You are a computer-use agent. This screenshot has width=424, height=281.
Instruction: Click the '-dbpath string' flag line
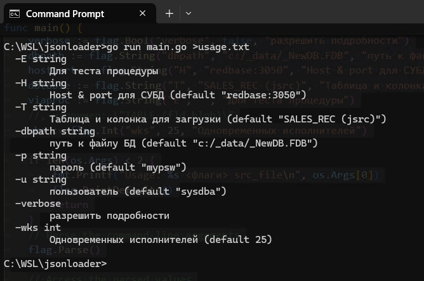(x=55, y=131)
